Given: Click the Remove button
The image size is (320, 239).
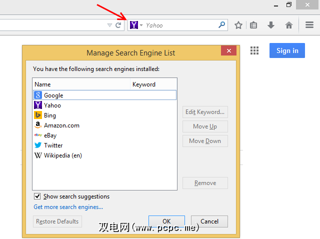Looking at the screenshot, I should tap(205, 183).
